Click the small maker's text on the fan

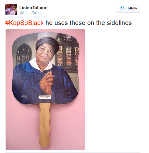click(23, 97)
